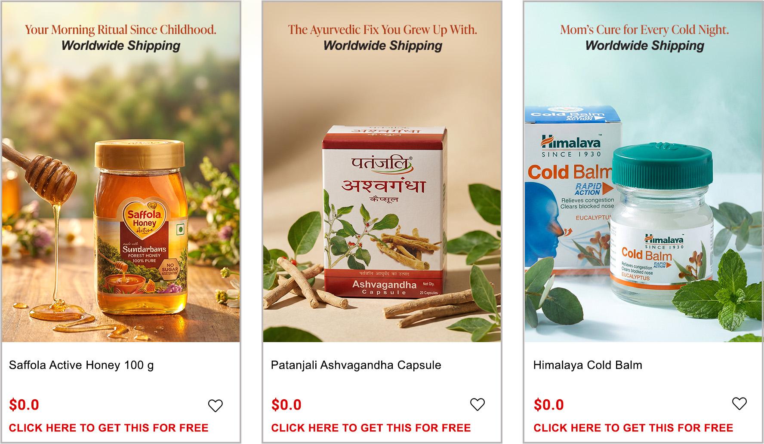Viewport: 764px width, 444px height.
Task: Open the Saffola honey jar product image
Action: pos(121,172)
